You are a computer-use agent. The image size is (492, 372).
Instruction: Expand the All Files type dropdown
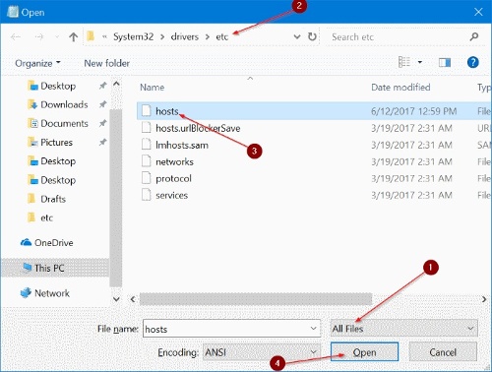[404, 329]
